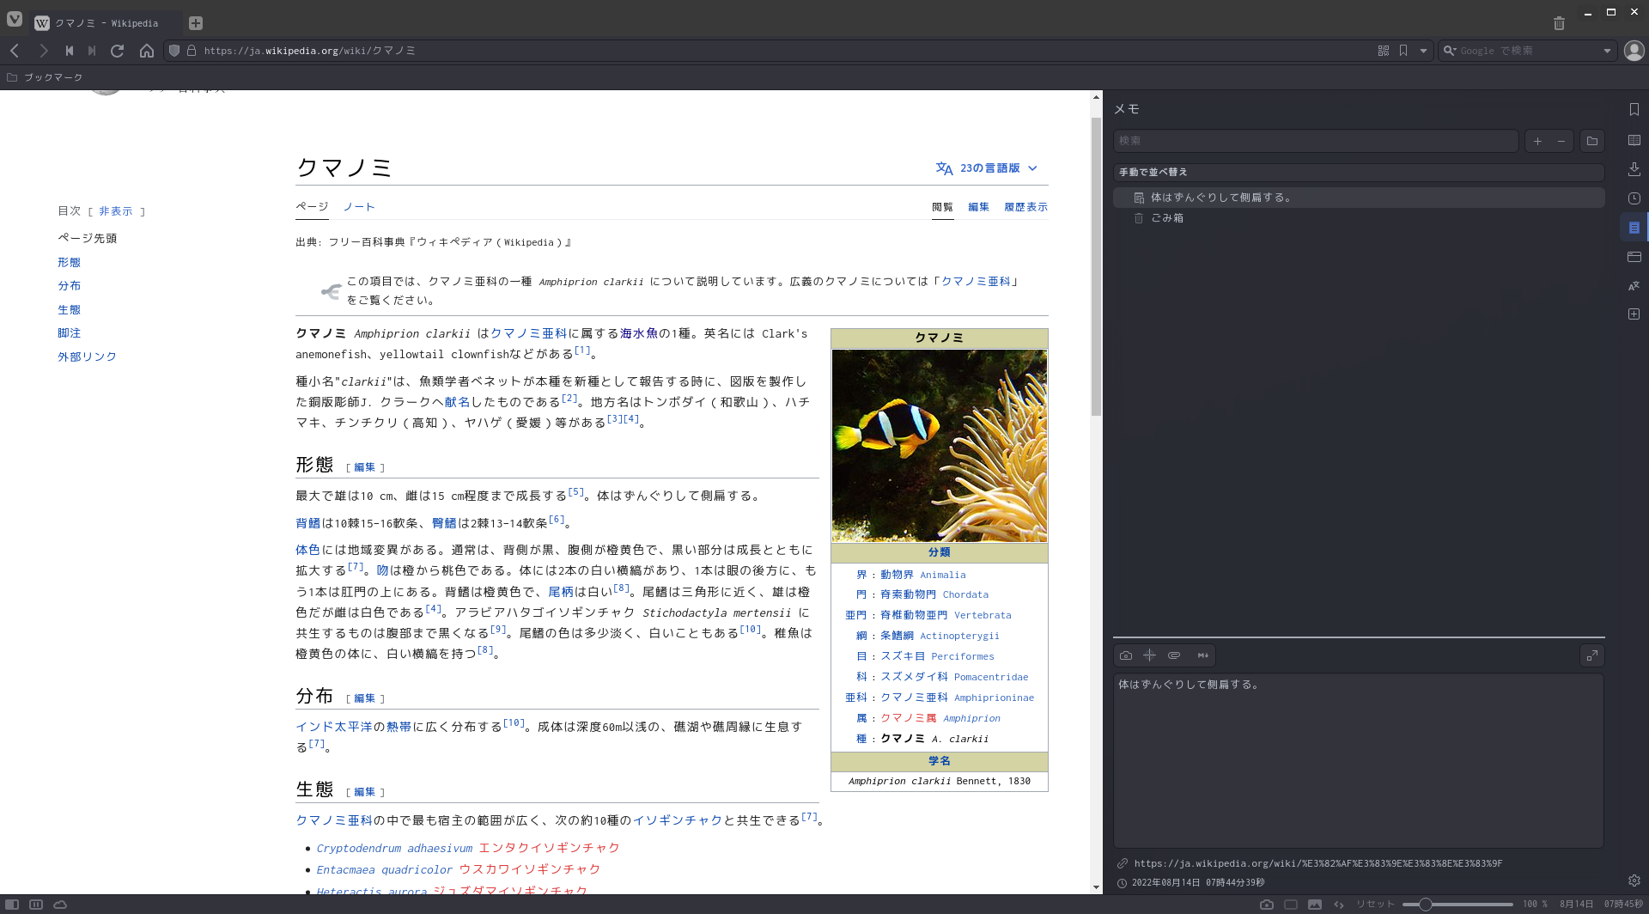Screen dimensions: 1649x914
Task: Add a new web panel
Action: pyautogui.click(x=1634, y=314)
